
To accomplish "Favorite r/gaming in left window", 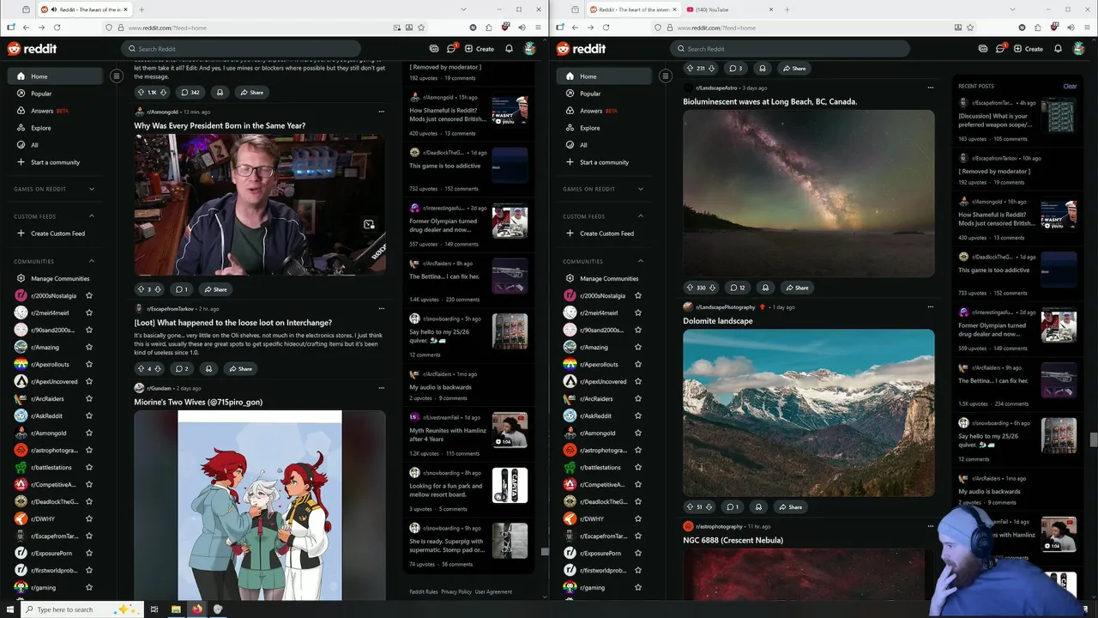I will pyautogui.click(x=88, y=588).
